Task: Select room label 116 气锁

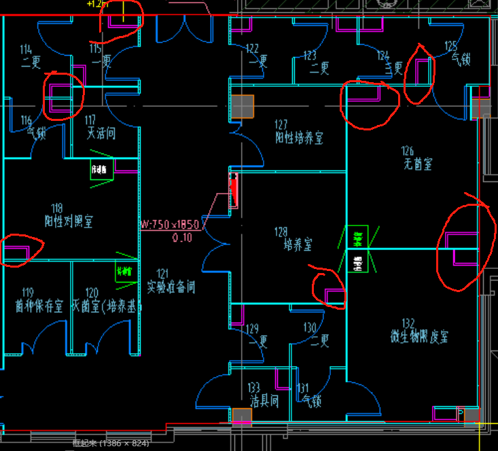Action: coord(34,128)
